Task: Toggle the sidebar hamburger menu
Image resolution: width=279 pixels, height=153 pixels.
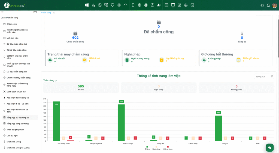Action: coord(2,12)
